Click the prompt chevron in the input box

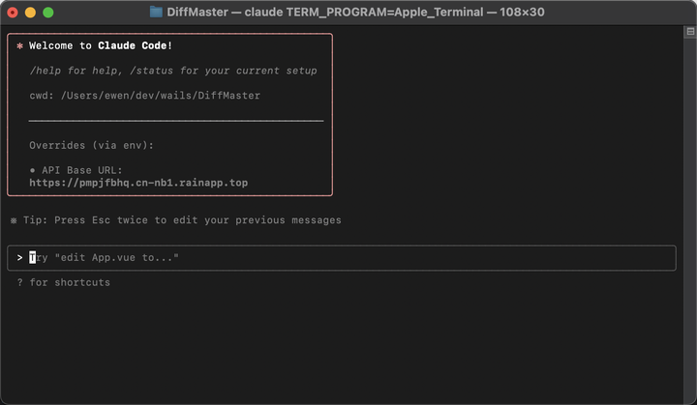(19, 257)
